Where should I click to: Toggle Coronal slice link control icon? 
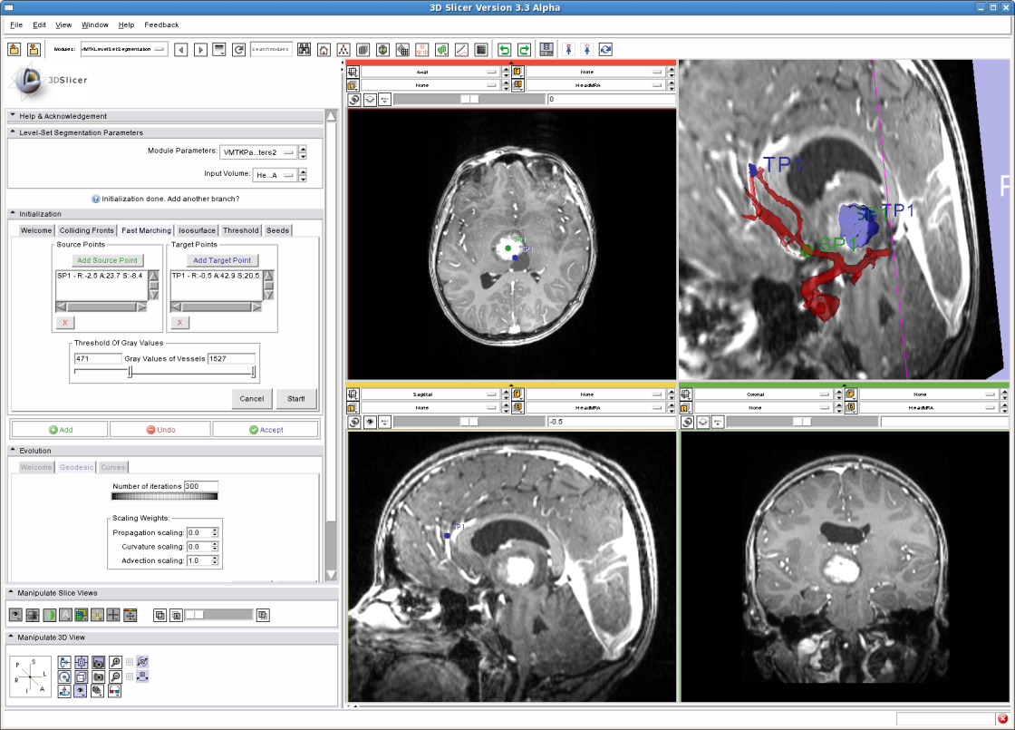(x=688, y=422)
